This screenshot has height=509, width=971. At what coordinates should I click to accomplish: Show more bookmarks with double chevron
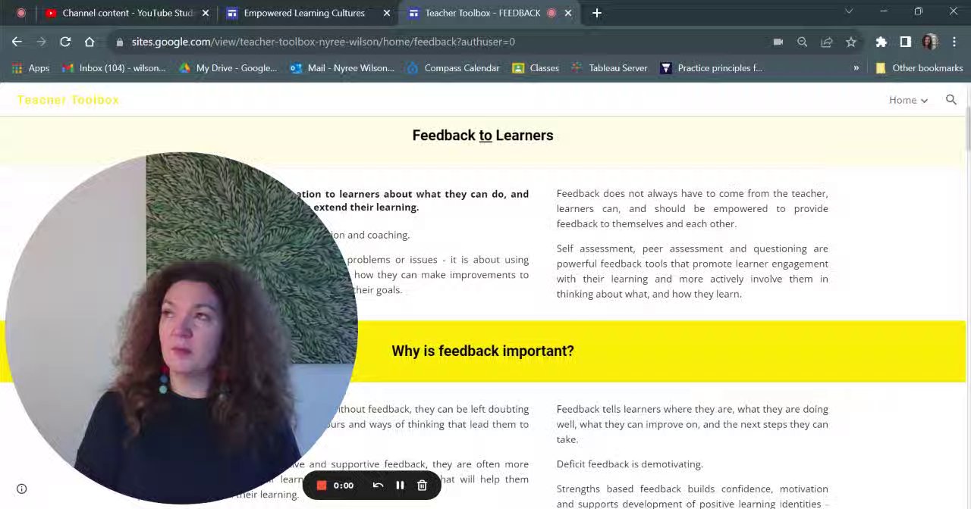click(856, 68)
